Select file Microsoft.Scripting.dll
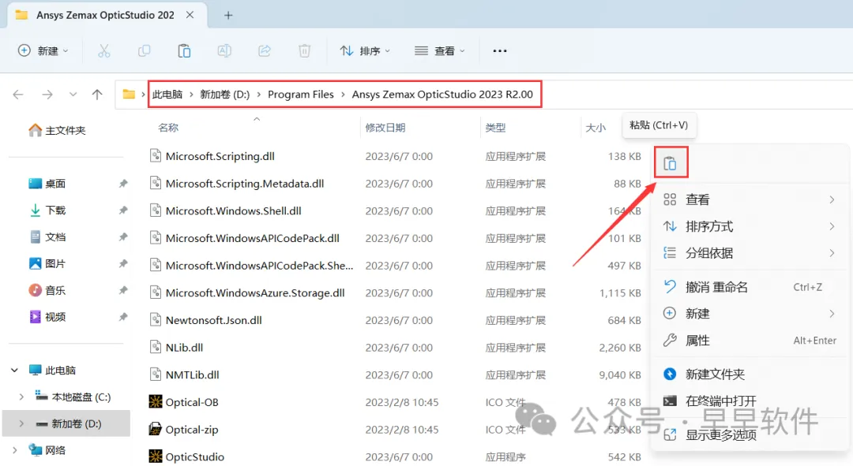 tap(220, 156)
